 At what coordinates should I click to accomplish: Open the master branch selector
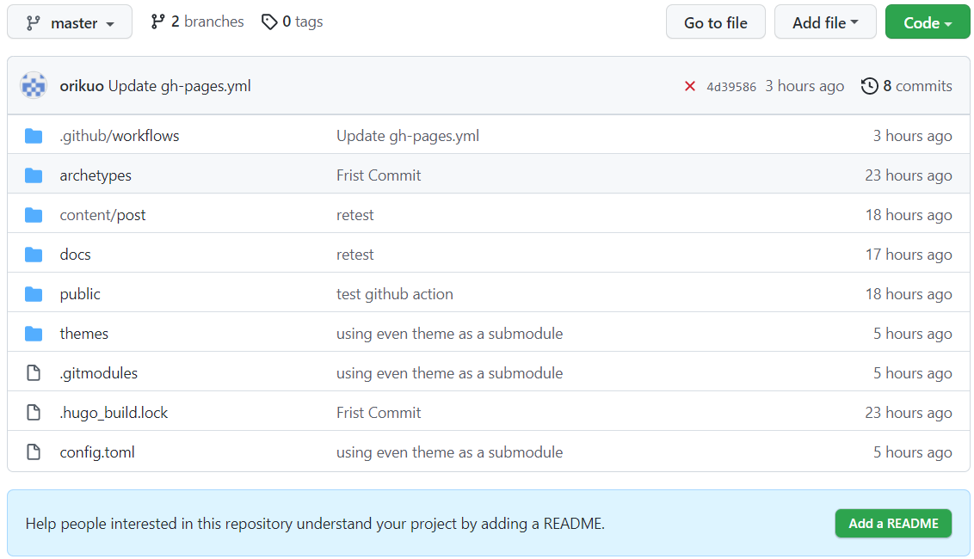click(69, 21)
